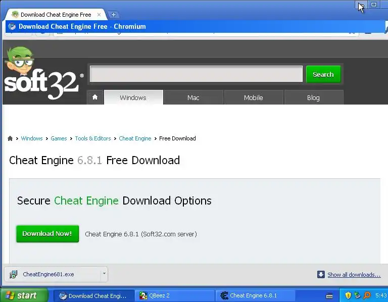This screenshot has height=302, width=388.
Task: Click the breadcrumb home icon
Action: pyautogui.click(x=10, y=138)
